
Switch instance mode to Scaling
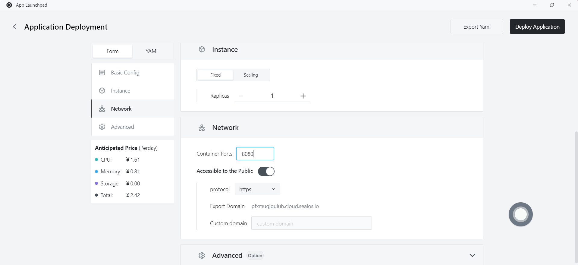251,75
